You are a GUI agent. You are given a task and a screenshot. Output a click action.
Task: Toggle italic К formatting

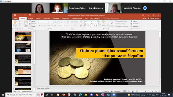tap(42, 25)
